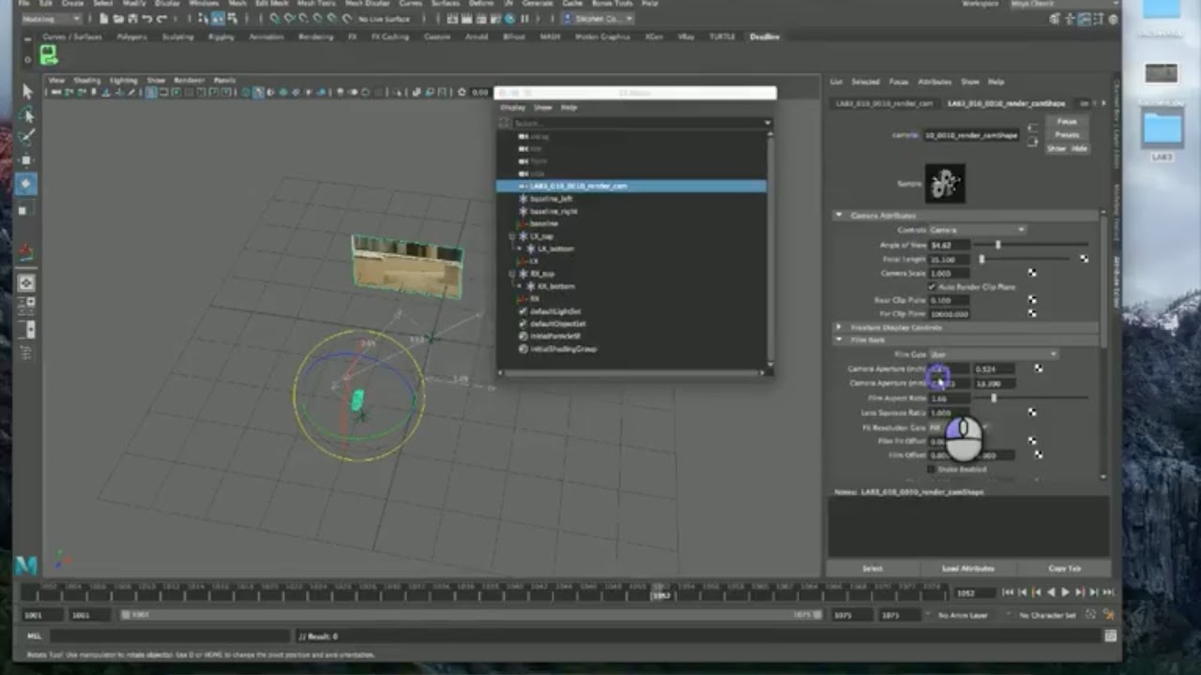Viewport: 1201px width, 675px height.
Task: Go to end of playback range
Action: 1108,592
